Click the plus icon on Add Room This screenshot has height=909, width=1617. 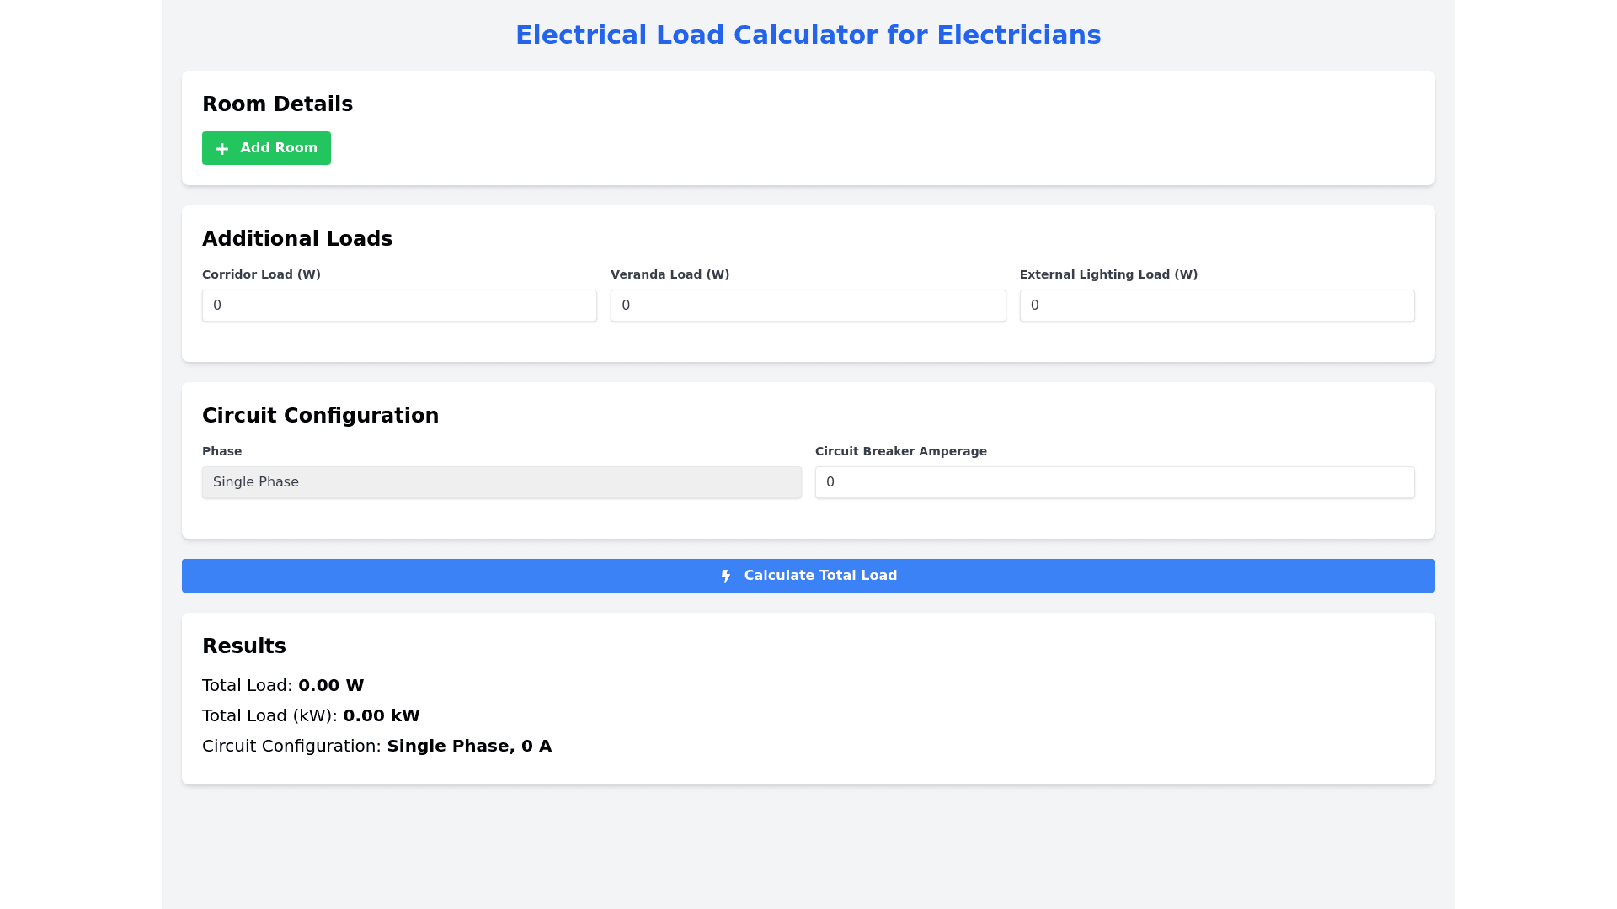click(x=222, y=149)
